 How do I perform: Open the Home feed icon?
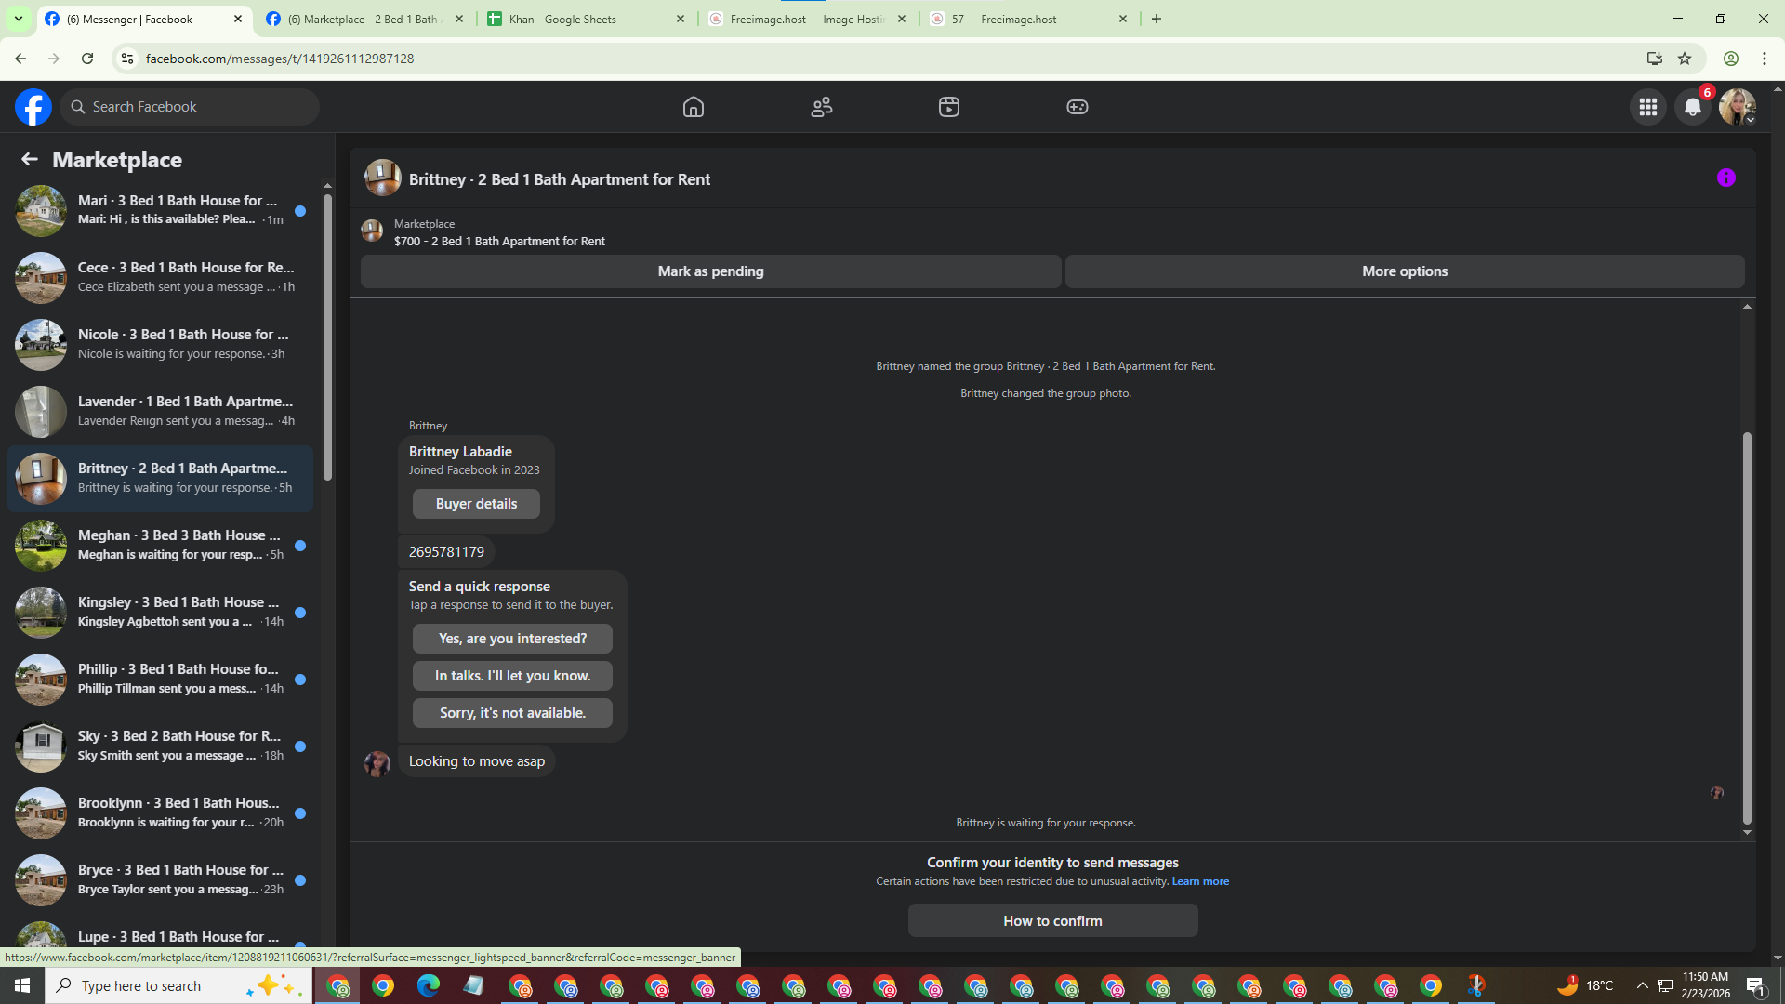coord(693,107)
